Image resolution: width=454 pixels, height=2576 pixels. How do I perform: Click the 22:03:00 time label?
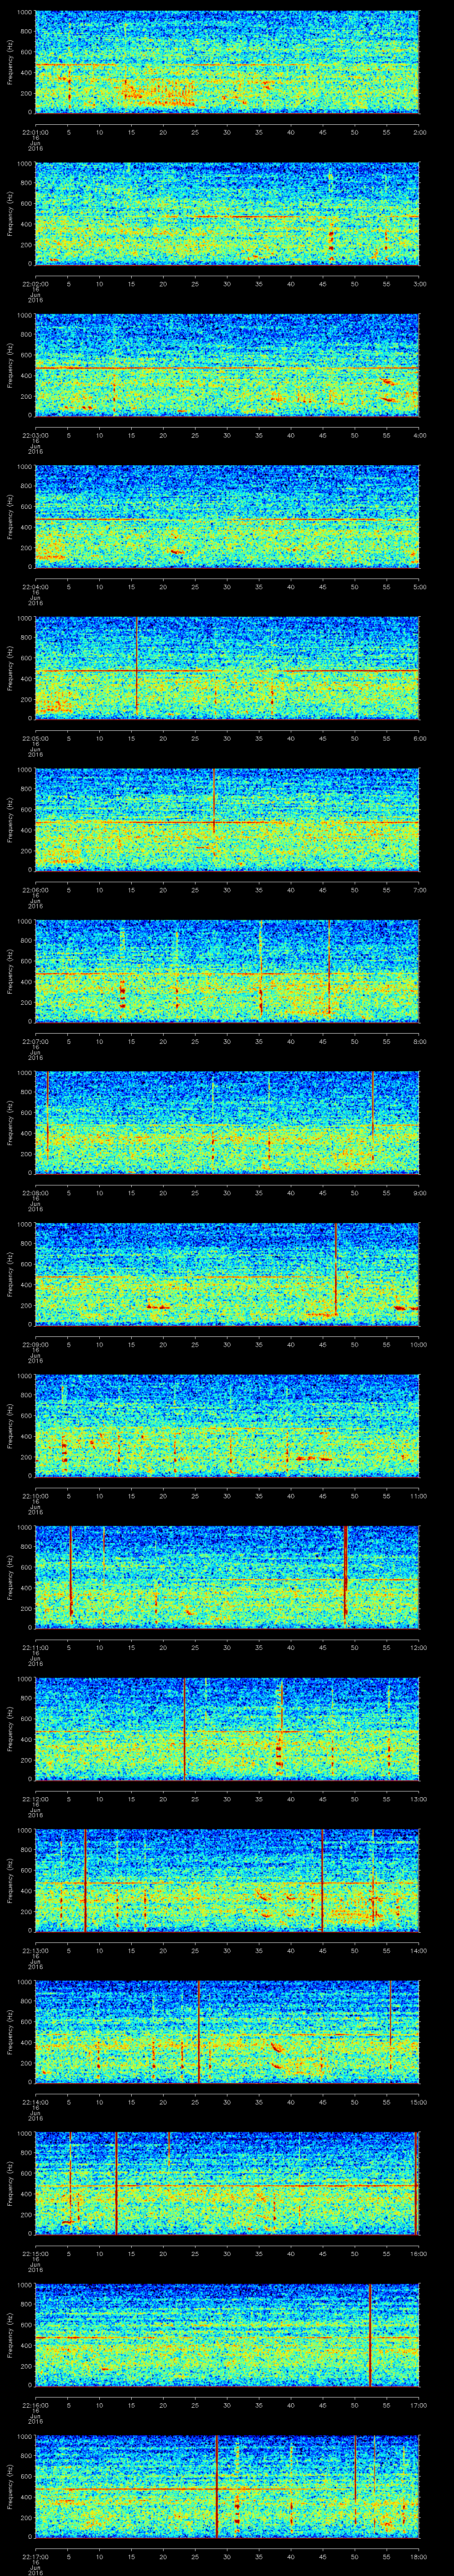pyautogui.click(x=35, y=435)
